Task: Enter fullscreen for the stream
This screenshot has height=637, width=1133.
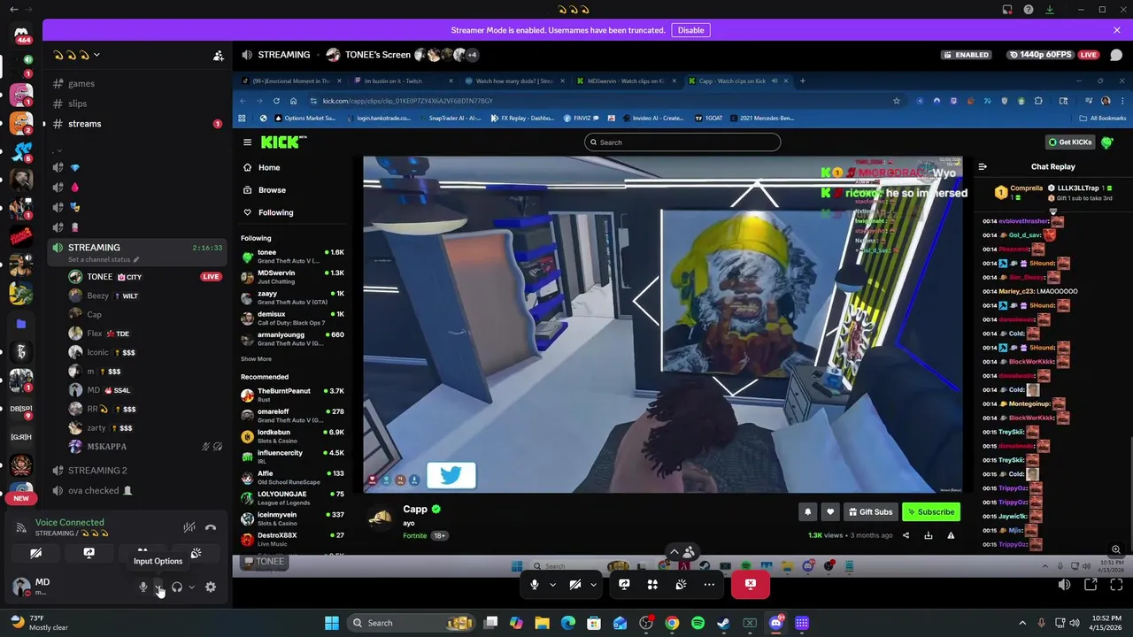Action: click(x=1116, y=585)
